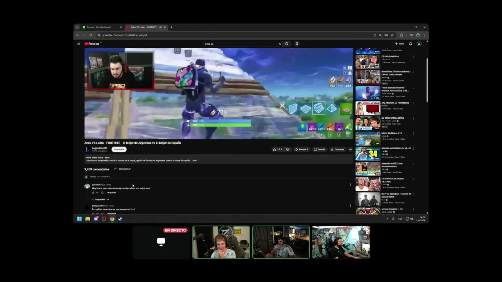Show hidden system tray icons chevron
This screenshot has width=502, height=282.
pos(387,219)
